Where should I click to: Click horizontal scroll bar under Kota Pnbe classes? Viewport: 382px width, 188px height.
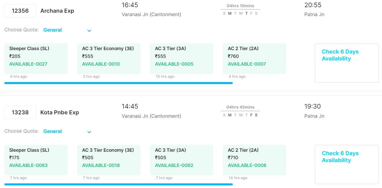pyautogui.click(x=119, y=184)
